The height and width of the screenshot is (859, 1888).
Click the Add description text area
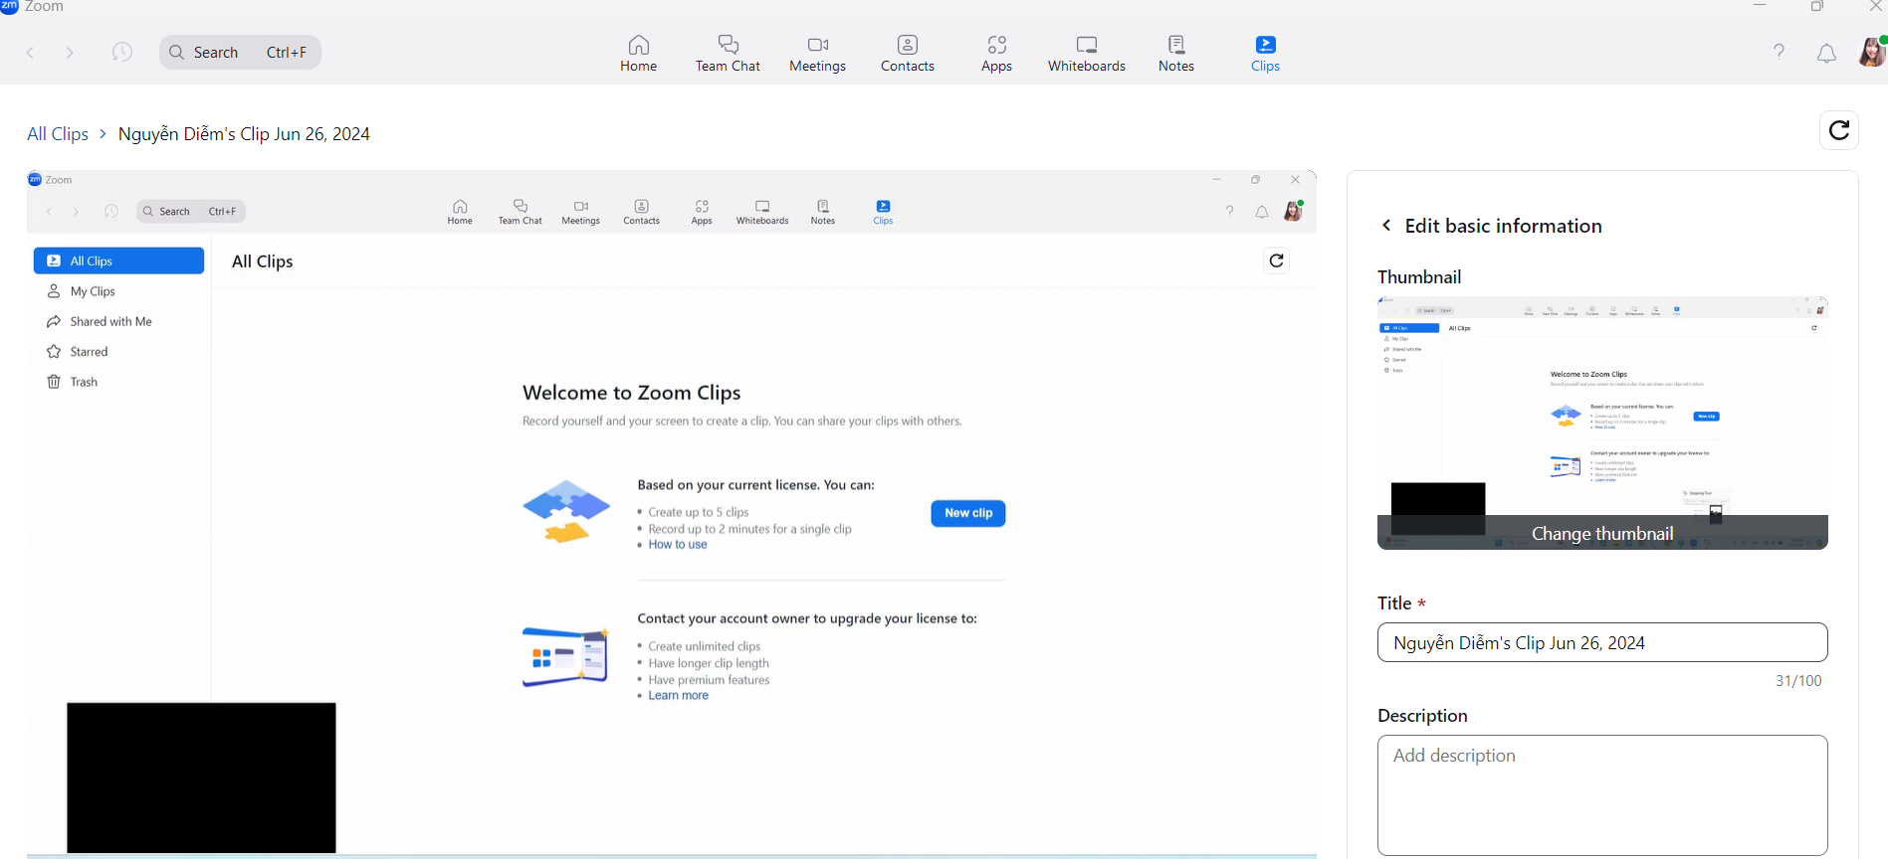pos(1601,794)
